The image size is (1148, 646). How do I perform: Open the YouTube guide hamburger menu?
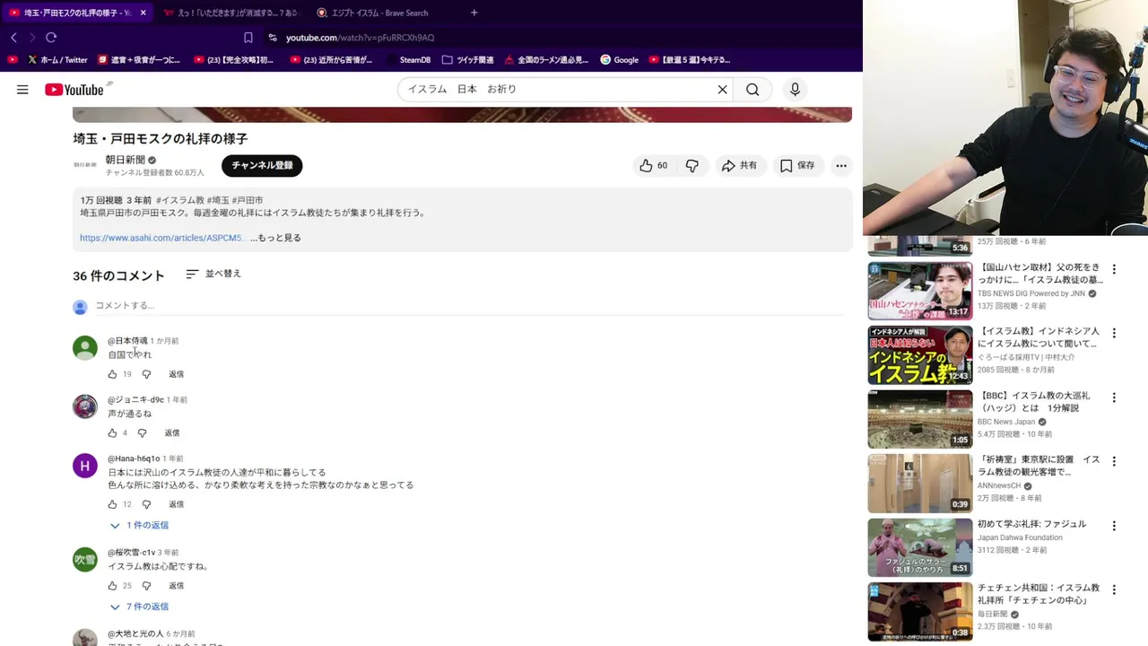[x=22, y=90]
